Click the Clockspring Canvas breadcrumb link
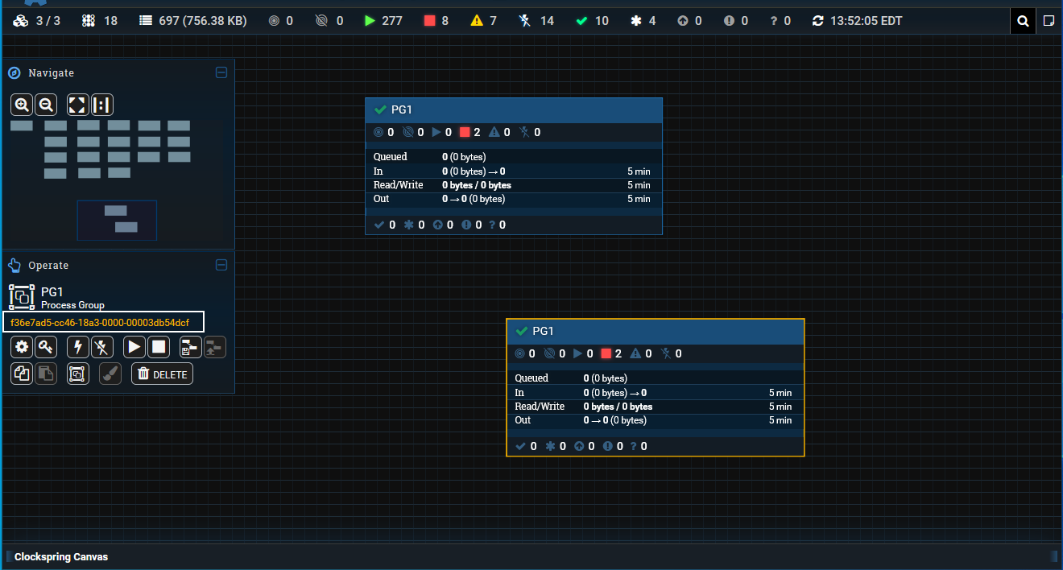Image resolution: width=1063 pixels, height=570 pixels. point(61,557)
